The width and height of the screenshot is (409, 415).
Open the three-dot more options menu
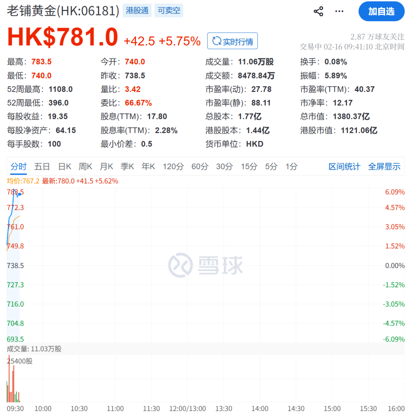coord(339,11)
